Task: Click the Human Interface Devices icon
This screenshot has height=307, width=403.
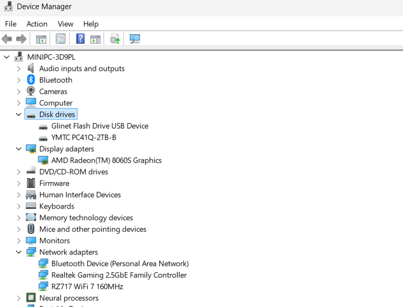Action: click(x=31, y=195)
